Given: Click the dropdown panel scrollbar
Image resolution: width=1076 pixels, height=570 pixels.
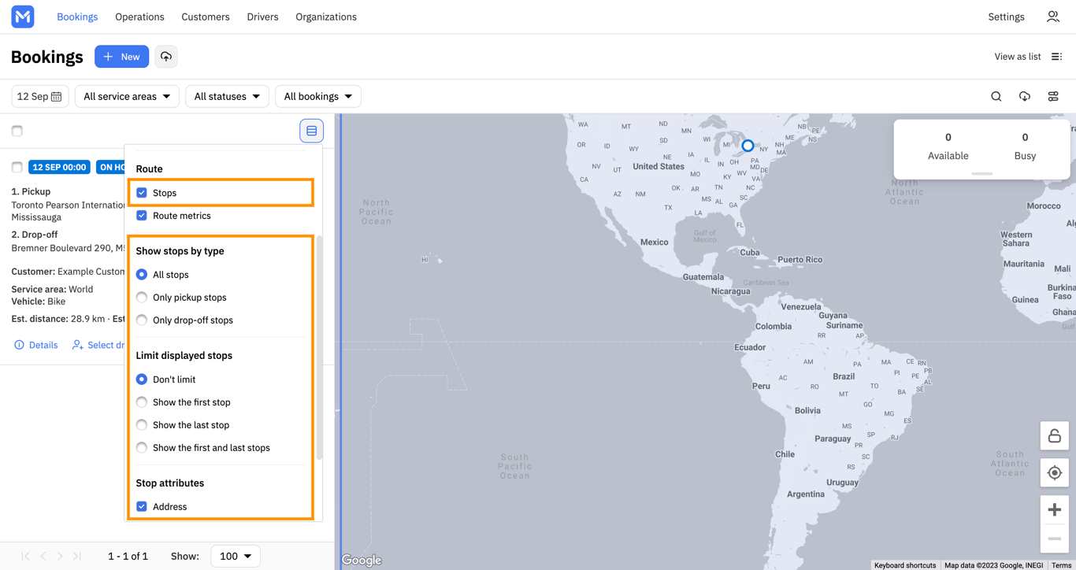Looking at the screenshot, I should [x=319, y=347].
